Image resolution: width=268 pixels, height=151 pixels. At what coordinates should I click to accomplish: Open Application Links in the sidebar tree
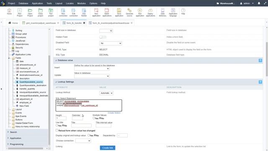click(x=23, y=55)
